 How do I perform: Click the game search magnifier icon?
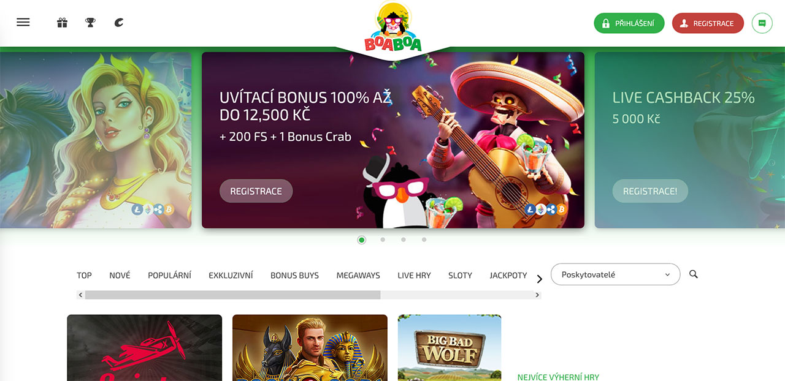coord(694,274)
